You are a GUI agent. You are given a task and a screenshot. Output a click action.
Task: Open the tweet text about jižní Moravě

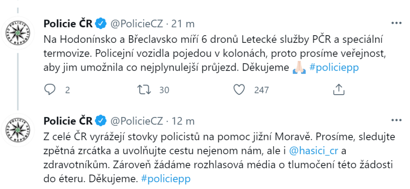[x=200, y=157]
